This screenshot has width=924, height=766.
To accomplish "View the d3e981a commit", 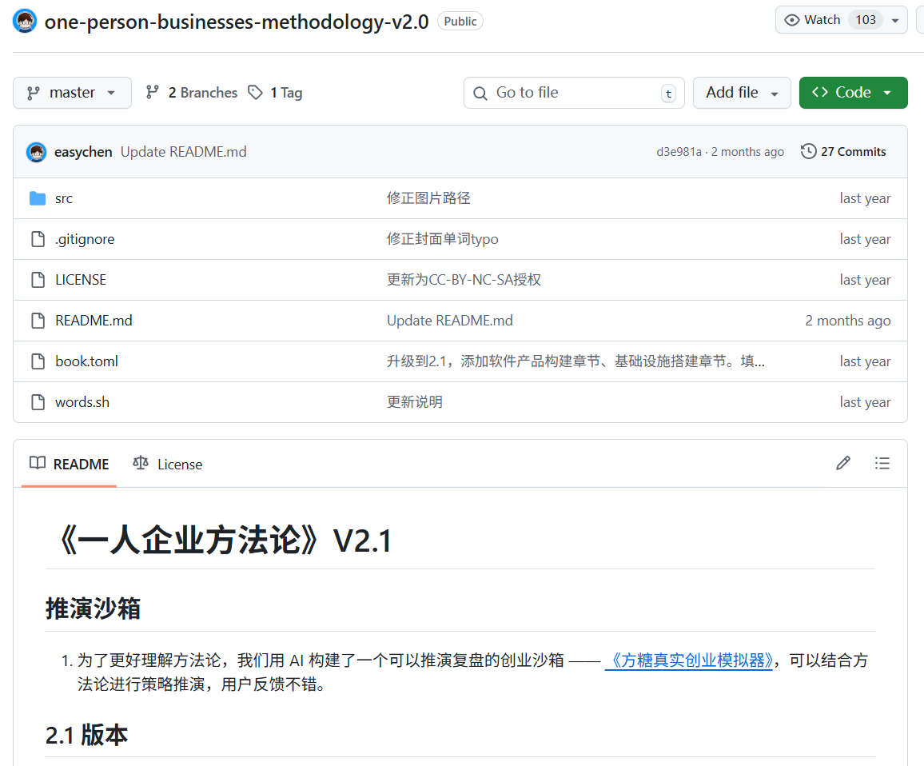I will [x=679, y=152].
